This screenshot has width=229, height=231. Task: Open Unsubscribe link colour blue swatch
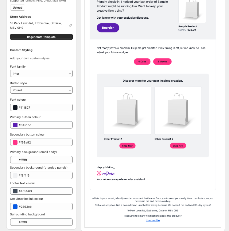point(15,207)
